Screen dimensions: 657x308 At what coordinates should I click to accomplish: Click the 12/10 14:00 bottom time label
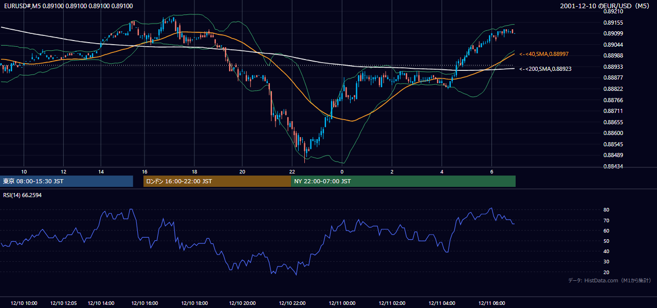pyautogui.click(x=101, y=303)
